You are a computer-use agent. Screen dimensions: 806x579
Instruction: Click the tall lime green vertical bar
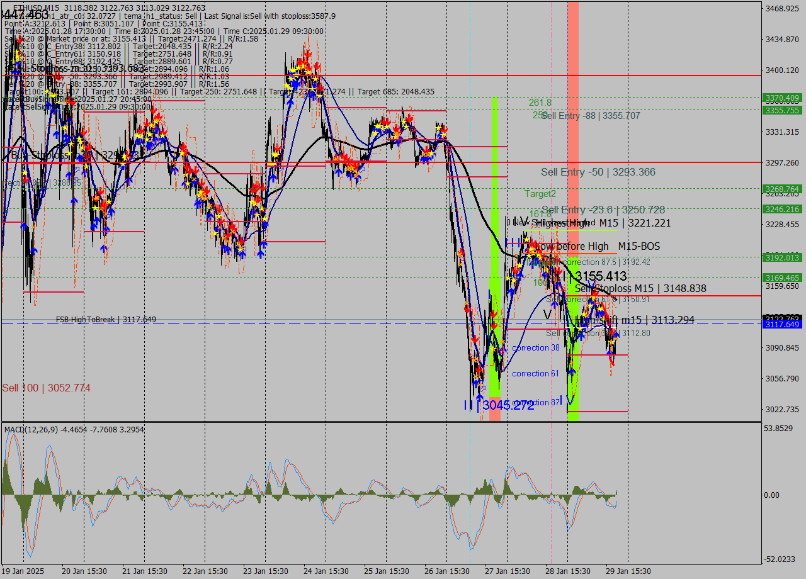tap(494, 252)
